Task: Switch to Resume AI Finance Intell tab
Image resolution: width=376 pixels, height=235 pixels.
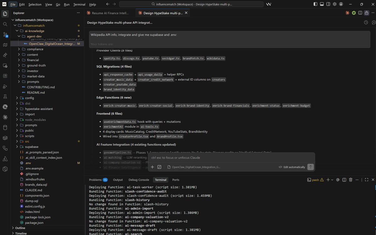Action: coord(110,13)
